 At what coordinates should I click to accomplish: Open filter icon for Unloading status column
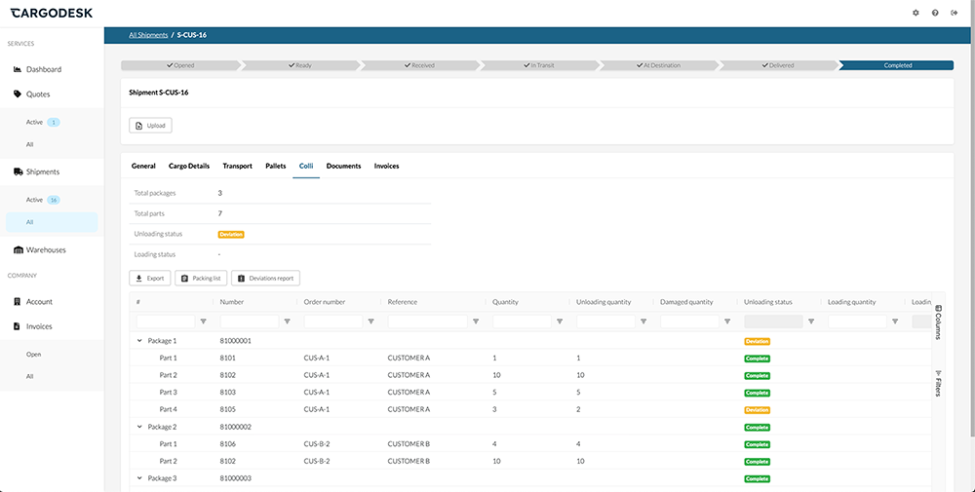(811, 322)
